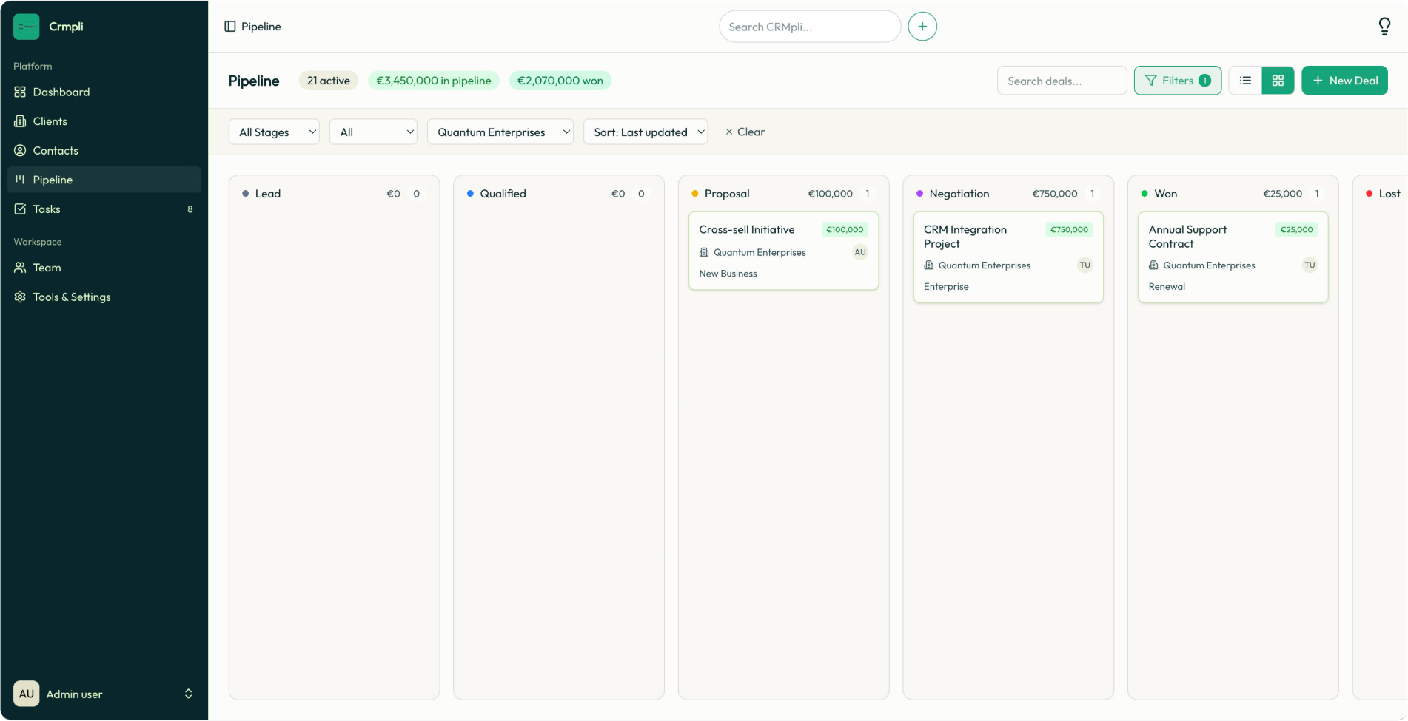Viewport: 1408px width, 721px height.
Task: Open the Contacts section
Action: 55,150
